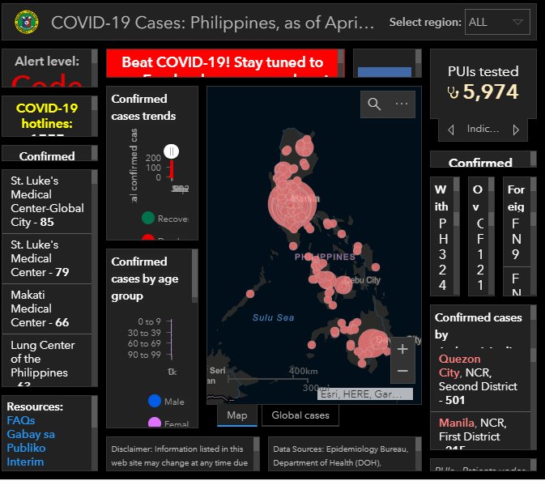
Task: Open the Select region dropdown
Action: pyautogui.click(x=497, y=22)
